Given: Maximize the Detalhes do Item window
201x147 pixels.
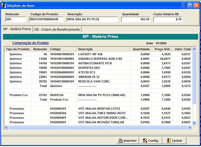Looking at the screenshot, I should 191,5.
